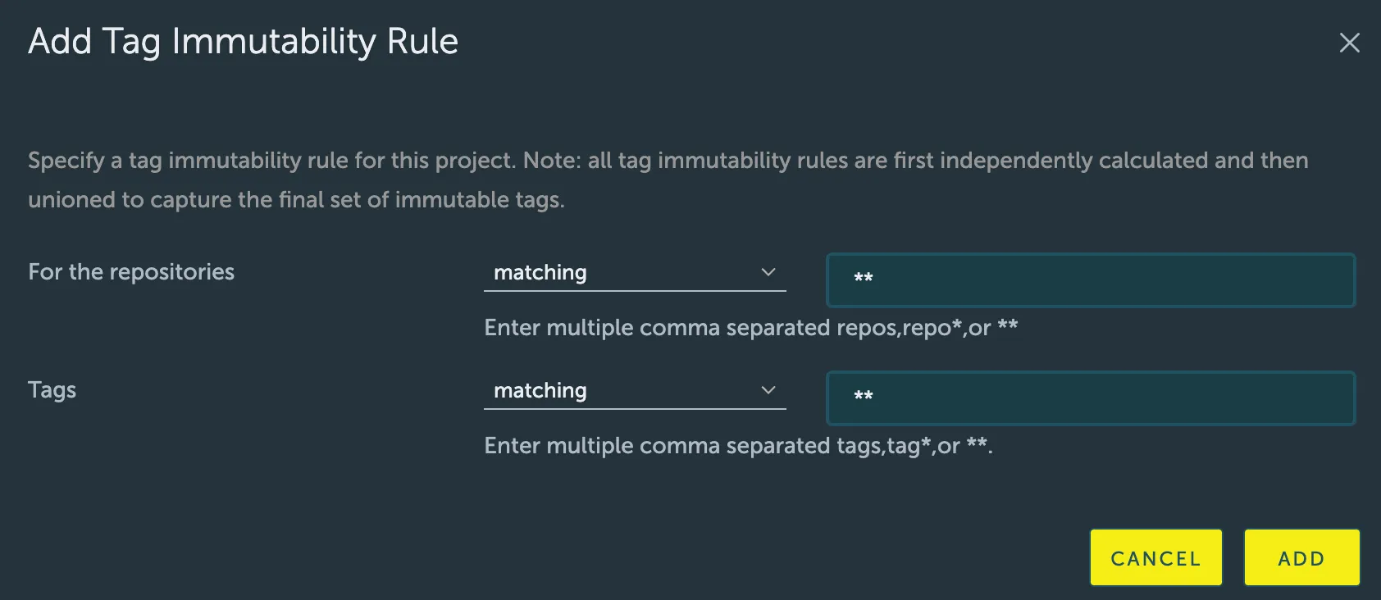Click the ** value in the Tags field

pyautogui.click(x=864, y=397)
